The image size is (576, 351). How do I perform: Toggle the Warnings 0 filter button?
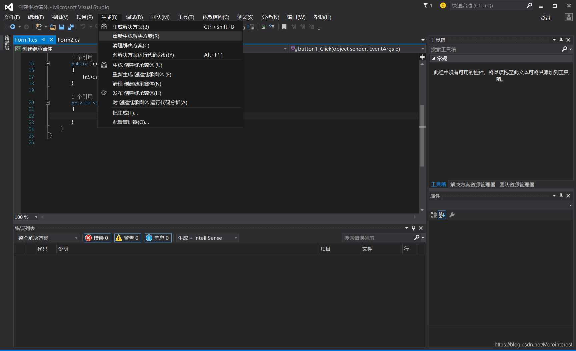[128, 238]
